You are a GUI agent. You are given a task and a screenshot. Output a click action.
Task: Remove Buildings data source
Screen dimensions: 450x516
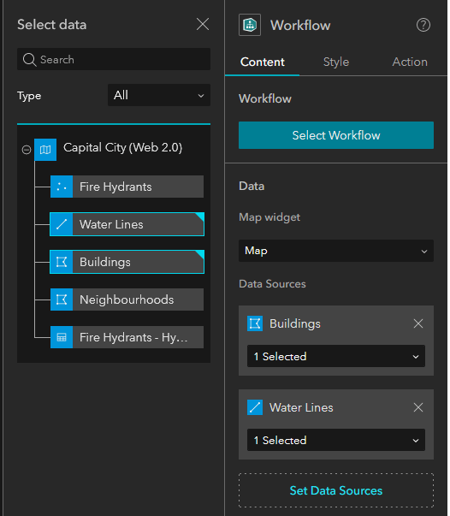(418, 323)
